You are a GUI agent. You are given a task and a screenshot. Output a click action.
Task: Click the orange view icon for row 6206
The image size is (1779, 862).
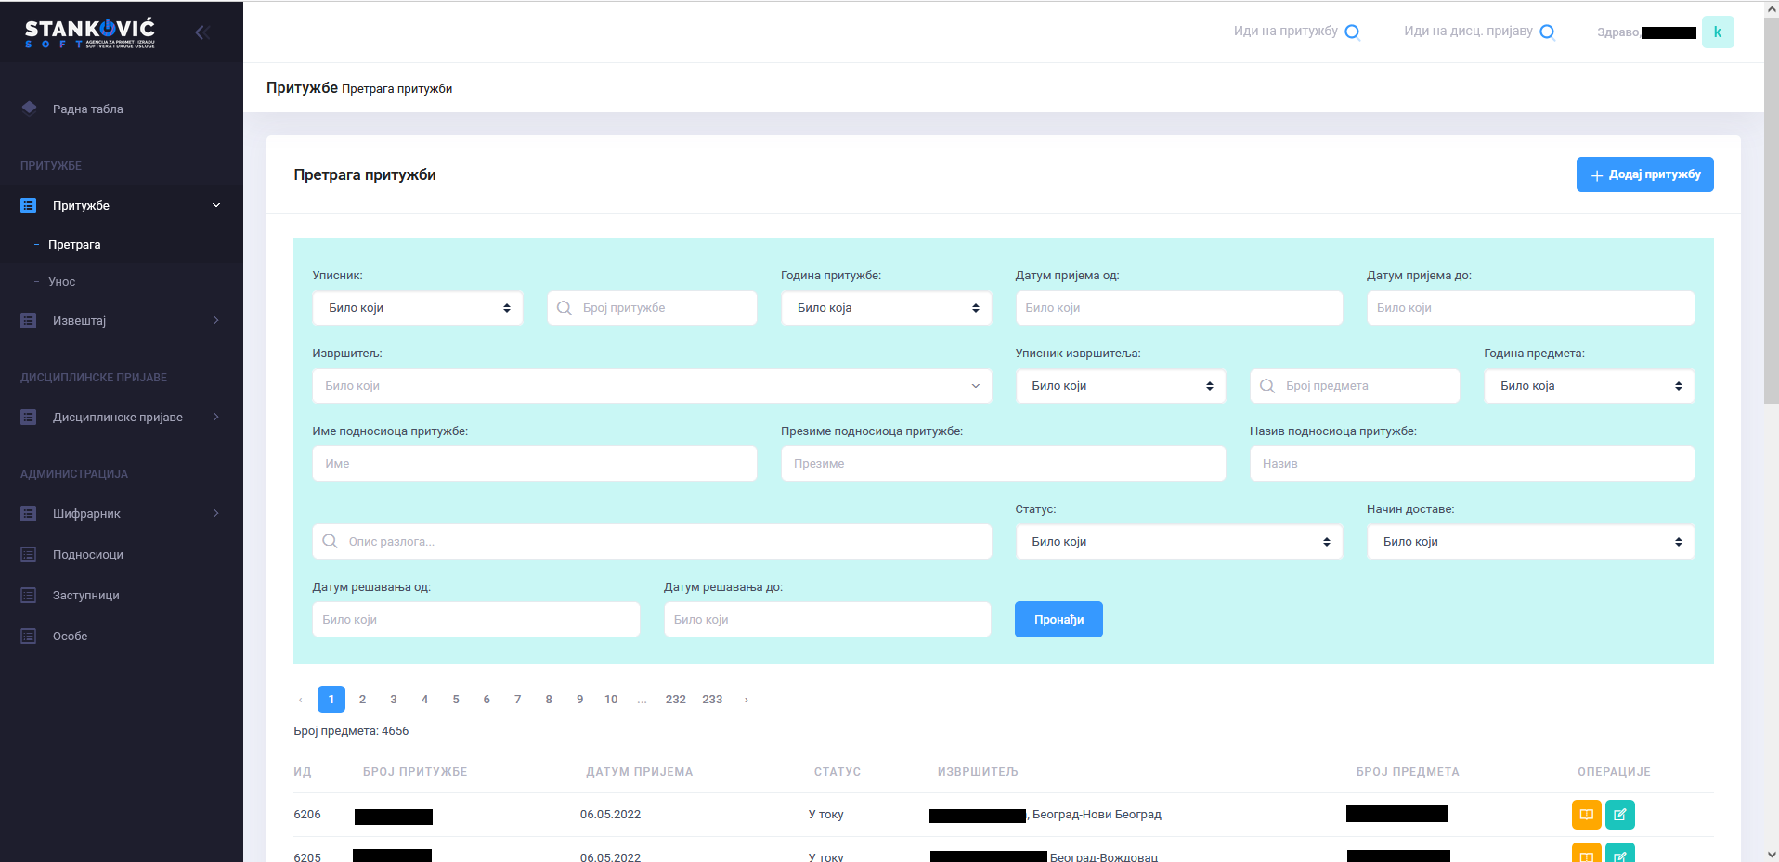coord(1586,815)
